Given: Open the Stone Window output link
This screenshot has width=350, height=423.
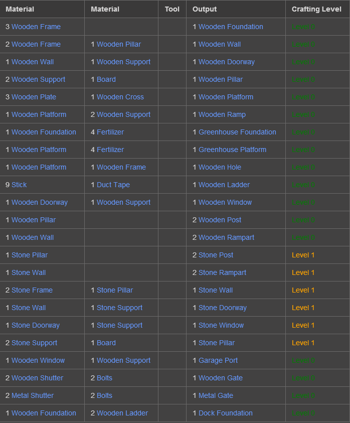Looking at the screenshot, I should click(x=221, y=325).
